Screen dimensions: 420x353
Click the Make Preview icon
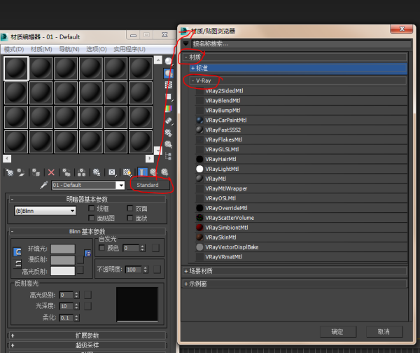pyautogui.click(x=169, y=121)
